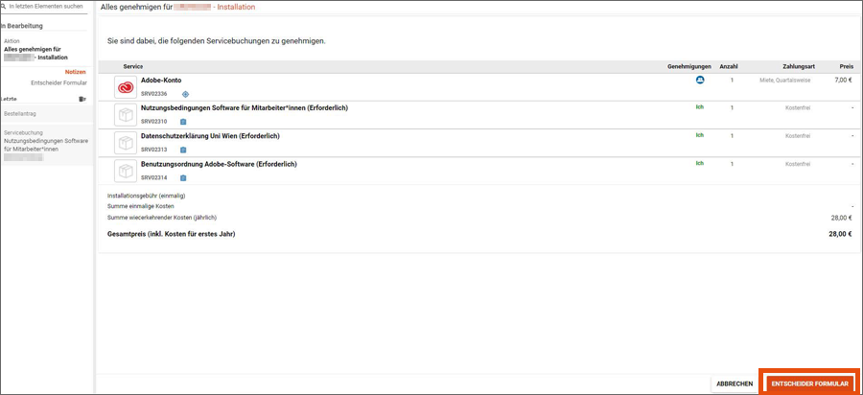
Task: Click the box icon for Datenschutzerklärung Uni Wien
Action: click(126, 143)
